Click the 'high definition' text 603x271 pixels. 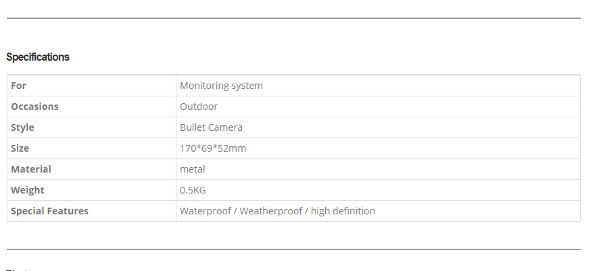point(343,211)
